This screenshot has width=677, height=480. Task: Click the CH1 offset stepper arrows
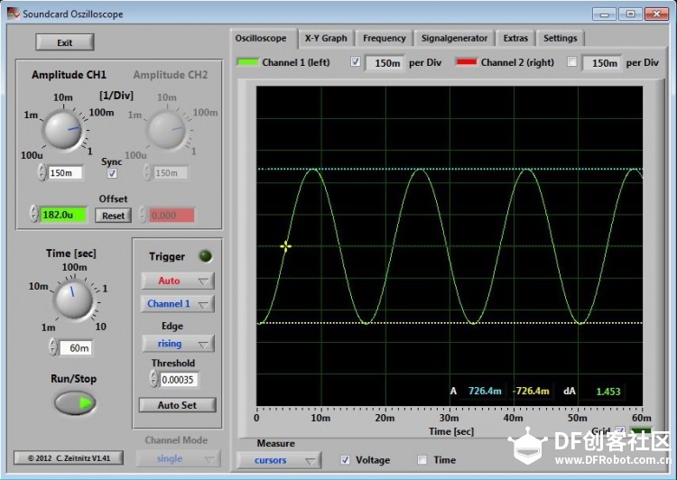(x=34, y=214)
